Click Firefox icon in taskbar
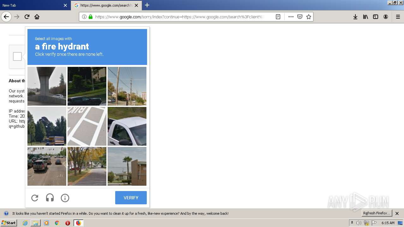This screenshot has height=227, width=404. click(78, 223)
